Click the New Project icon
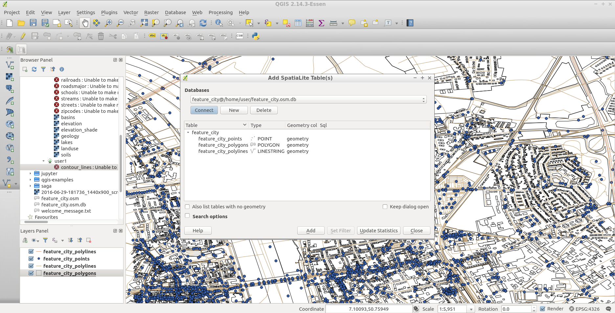 (x=10, y=23)
